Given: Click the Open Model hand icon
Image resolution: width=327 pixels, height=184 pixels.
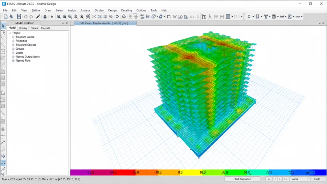Looking at the screenshot, I should tap(11, 17).
